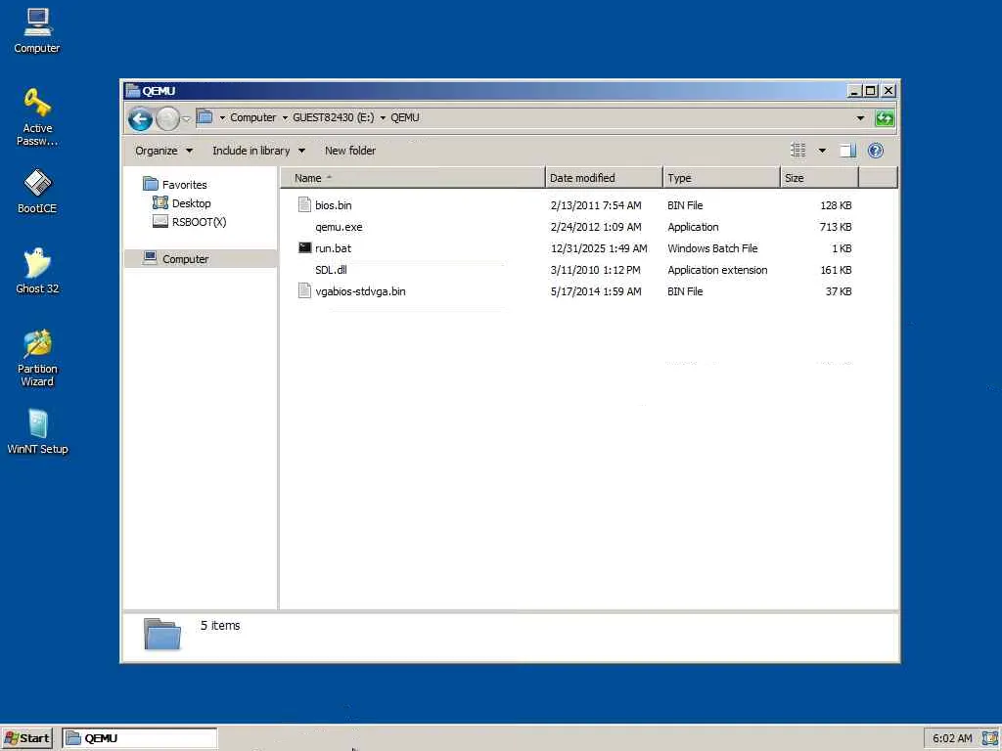Viewport: 1002px width, 751px height.
Task: Click the Start button
Action: coord(27,738)
